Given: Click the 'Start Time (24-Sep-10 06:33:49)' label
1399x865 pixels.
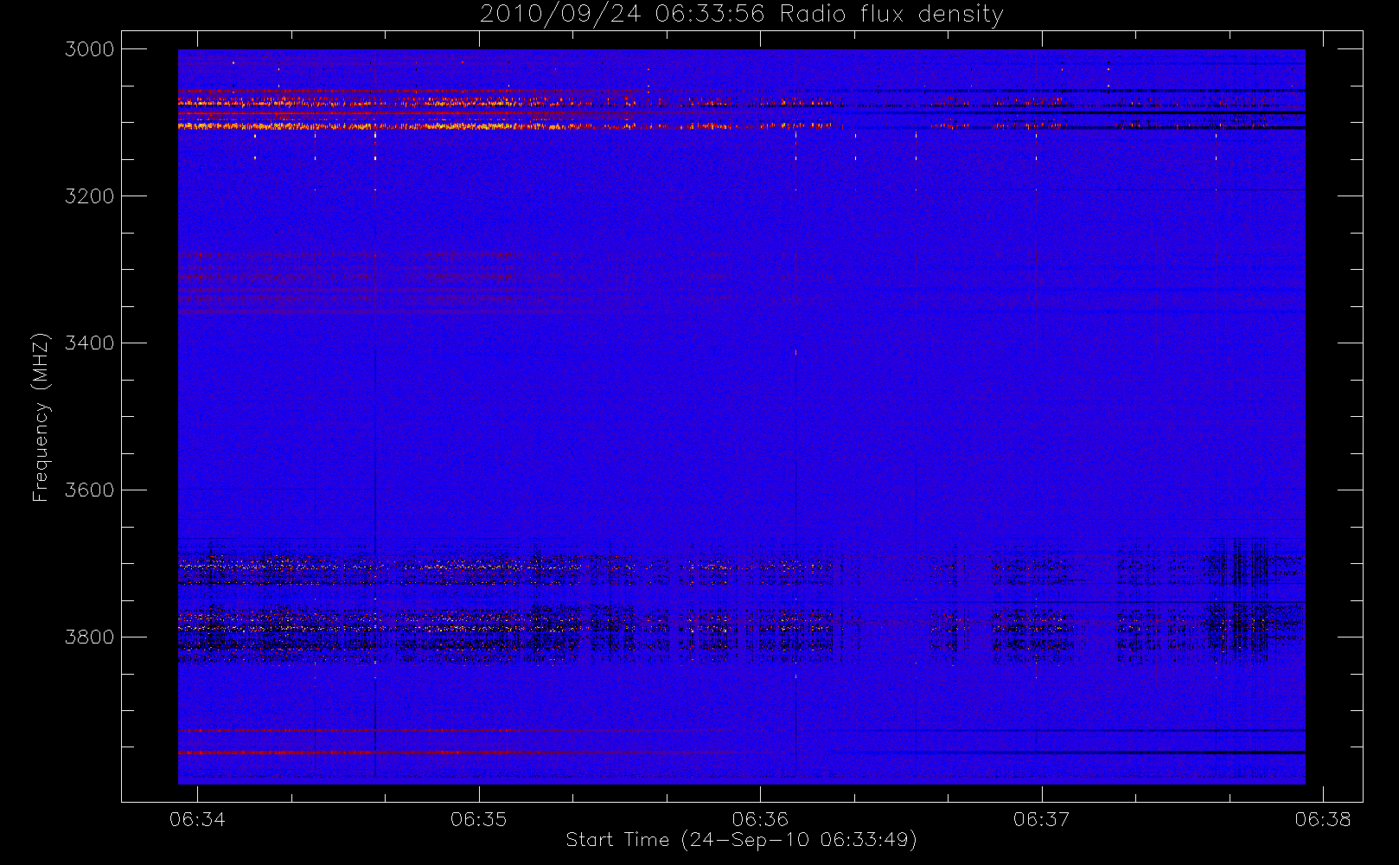Looking at the screenshot, I should pyautogui.click(x=741, y=840).
